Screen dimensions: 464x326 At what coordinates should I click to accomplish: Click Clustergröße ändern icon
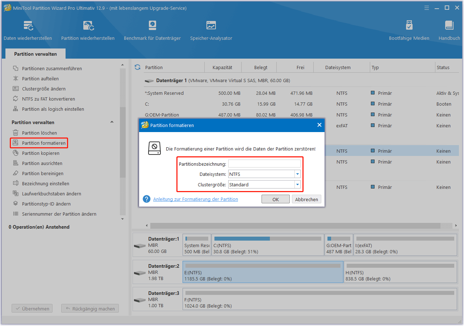point(16,89)
